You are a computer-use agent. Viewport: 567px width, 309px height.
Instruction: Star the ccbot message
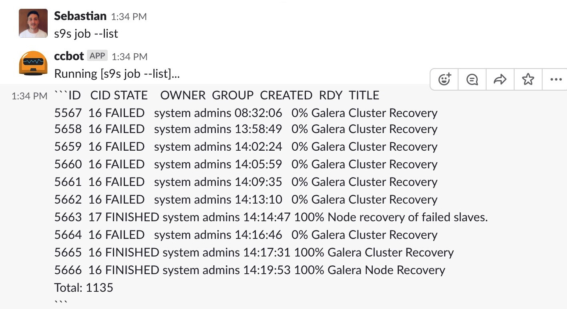pyautogui.click(x=528, y=79)
